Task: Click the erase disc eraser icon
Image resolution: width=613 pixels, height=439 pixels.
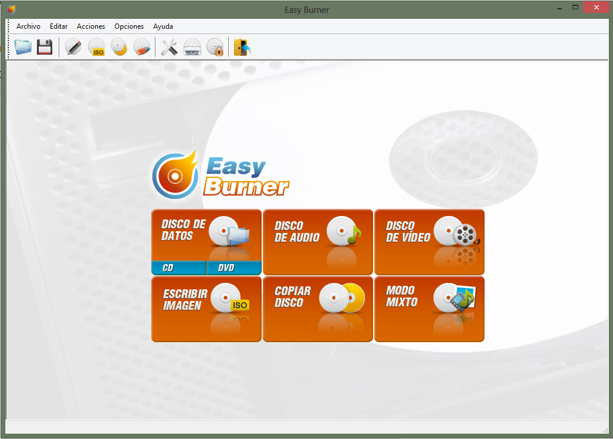Action: [x=141, y=47]
